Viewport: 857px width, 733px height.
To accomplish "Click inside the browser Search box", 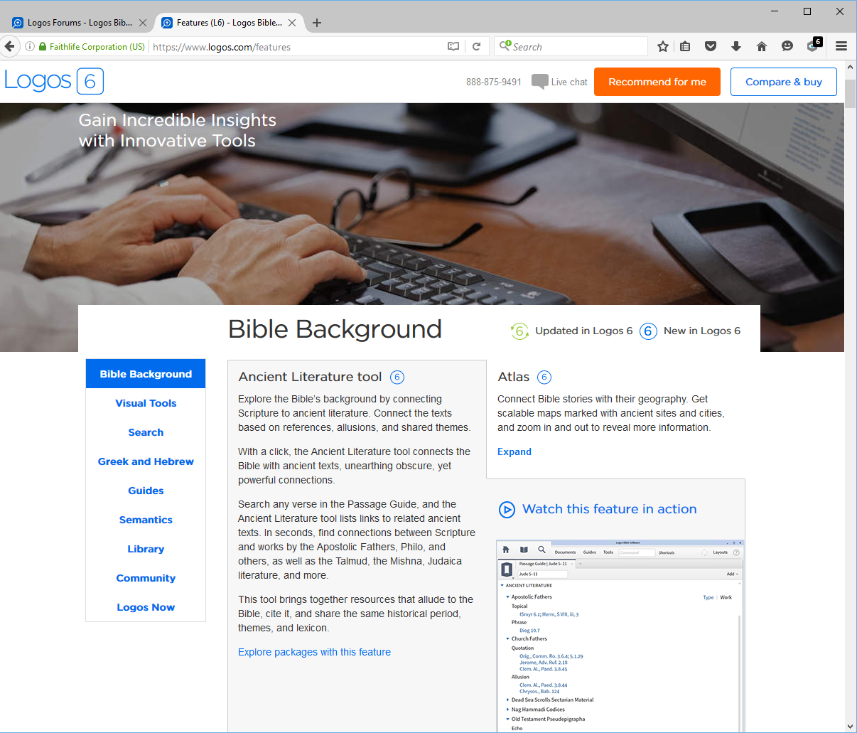I will pyautogui.click(x=571, y=47).
